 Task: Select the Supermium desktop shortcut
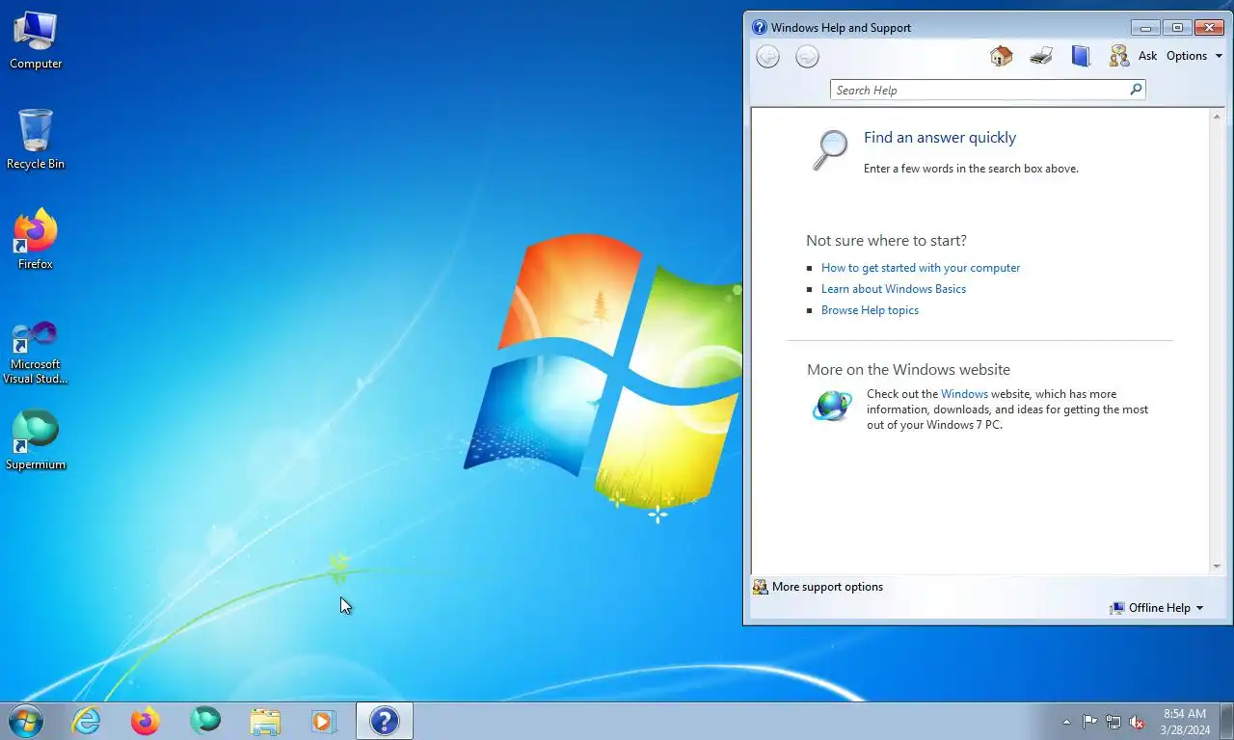(36, 440)
